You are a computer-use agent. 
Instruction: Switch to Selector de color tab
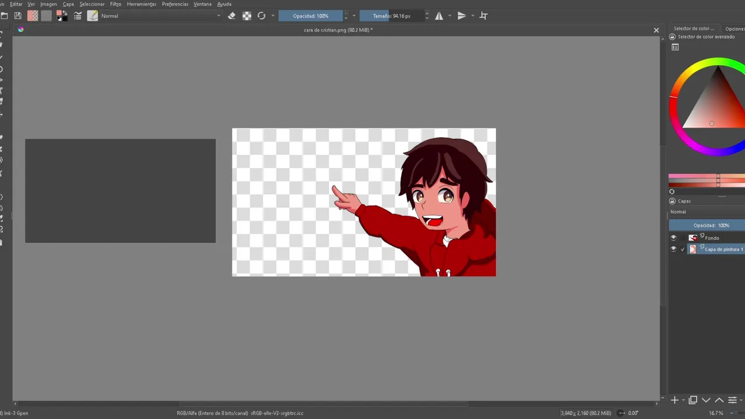pyautogui.click(x=694, y=29)
